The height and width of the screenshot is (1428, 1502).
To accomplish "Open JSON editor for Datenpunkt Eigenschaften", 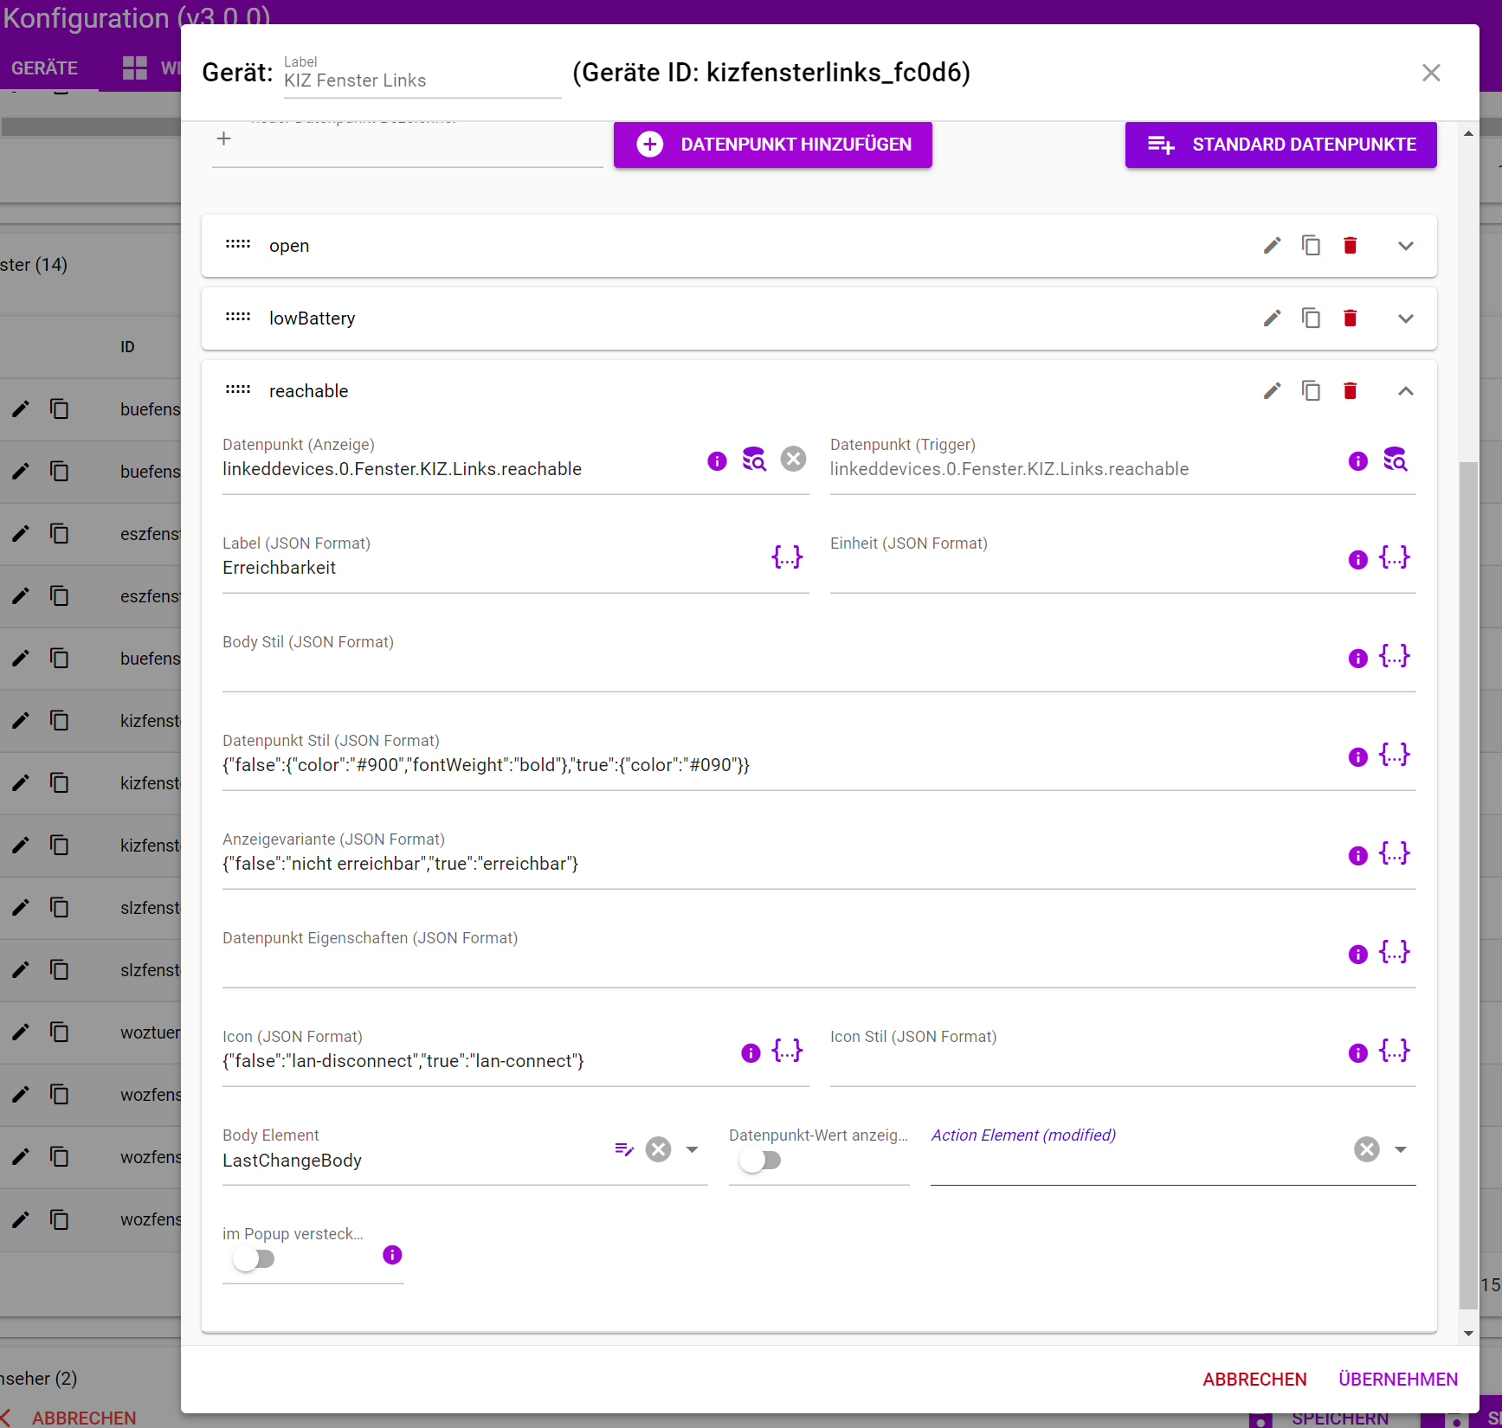I will coord(1395,951).
